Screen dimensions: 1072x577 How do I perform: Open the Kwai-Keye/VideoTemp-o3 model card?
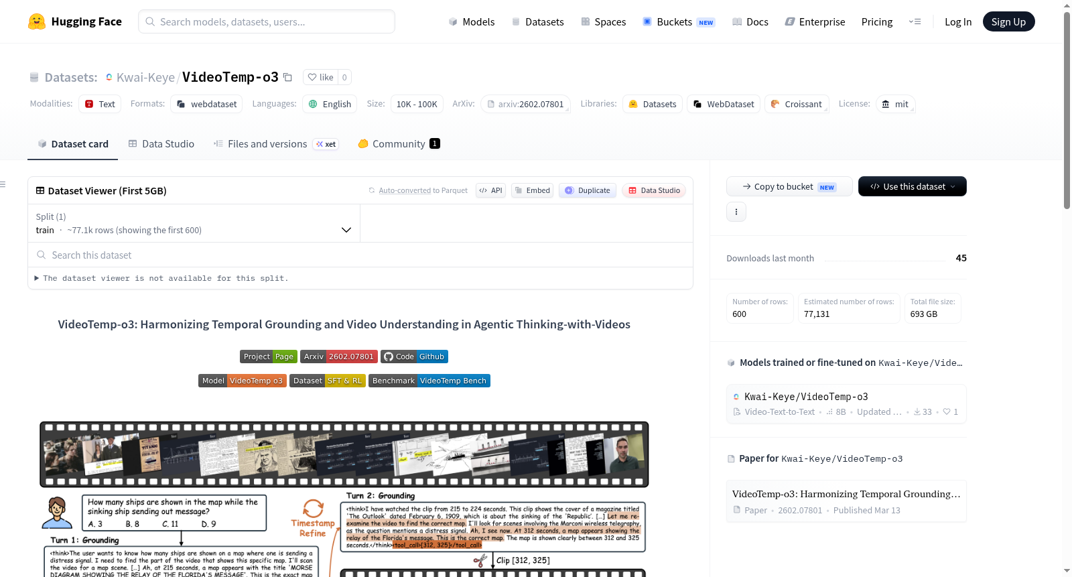click(x=846, y=404)
